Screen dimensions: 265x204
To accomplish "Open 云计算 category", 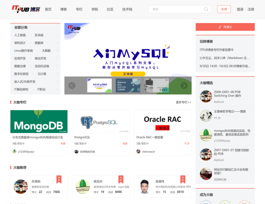I will [x=42, y=74].
